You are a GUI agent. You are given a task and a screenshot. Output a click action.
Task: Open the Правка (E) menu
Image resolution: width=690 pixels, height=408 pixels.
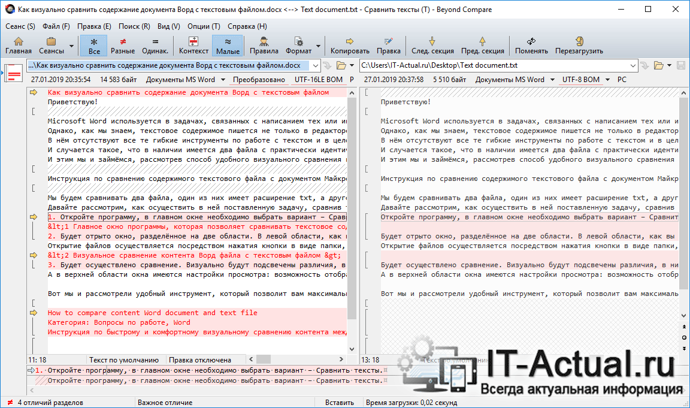pyautogui.click(x=94, y=26)
